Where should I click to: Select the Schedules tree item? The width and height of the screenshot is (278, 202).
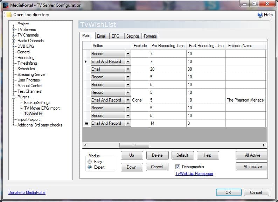point(26,69)
